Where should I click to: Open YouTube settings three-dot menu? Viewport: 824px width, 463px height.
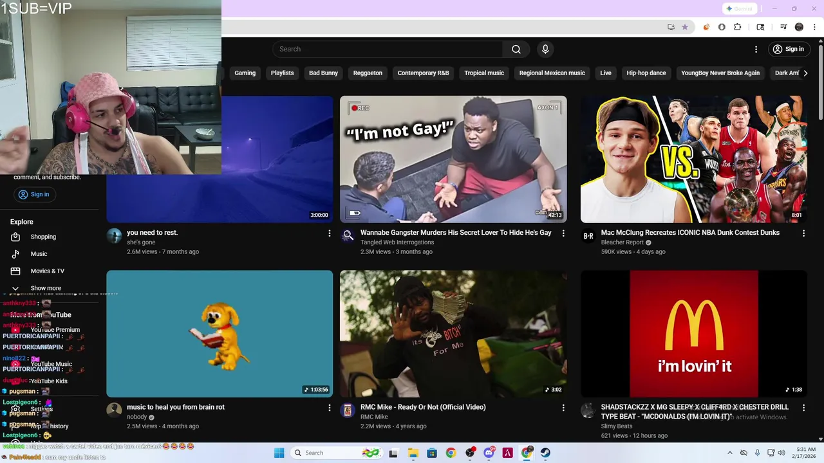point(756,50)
